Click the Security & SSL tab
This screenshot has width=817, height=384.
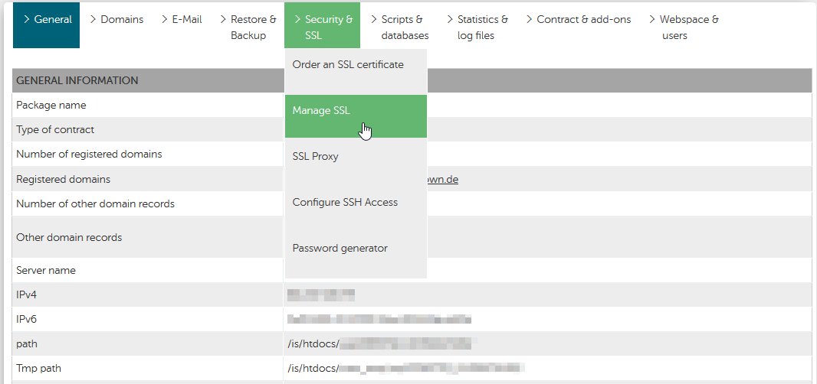tap(322, 25)
